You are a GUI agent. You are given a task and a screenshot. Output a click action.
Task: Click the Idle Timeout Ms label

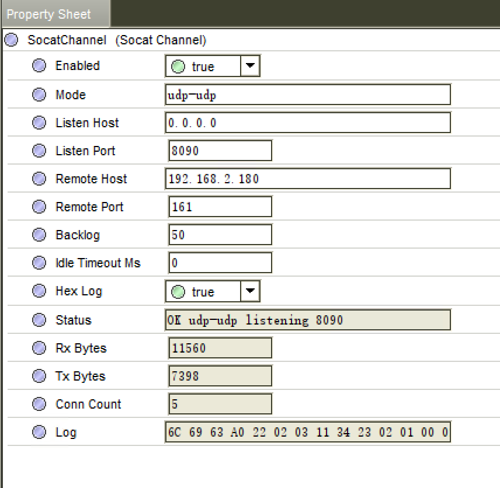click(x=98, y=263)
